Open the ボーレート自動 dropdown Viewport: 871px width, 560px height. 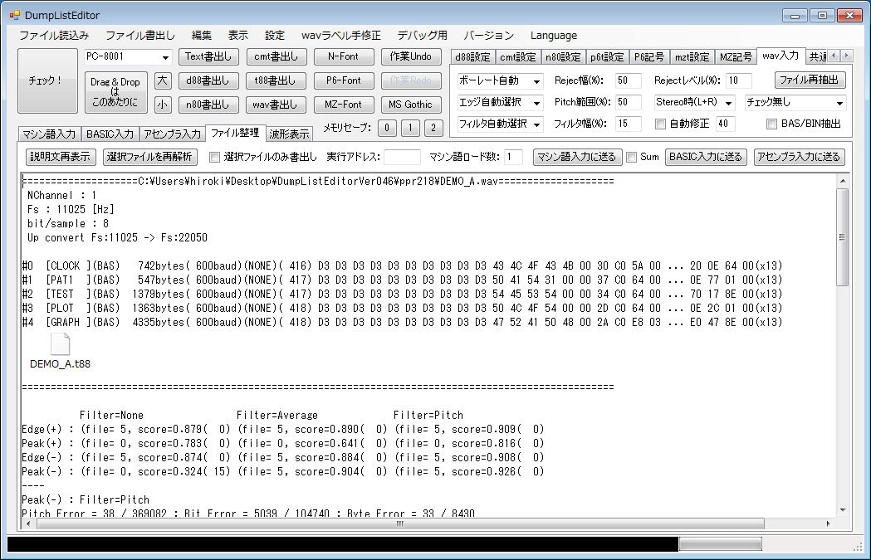500,81
